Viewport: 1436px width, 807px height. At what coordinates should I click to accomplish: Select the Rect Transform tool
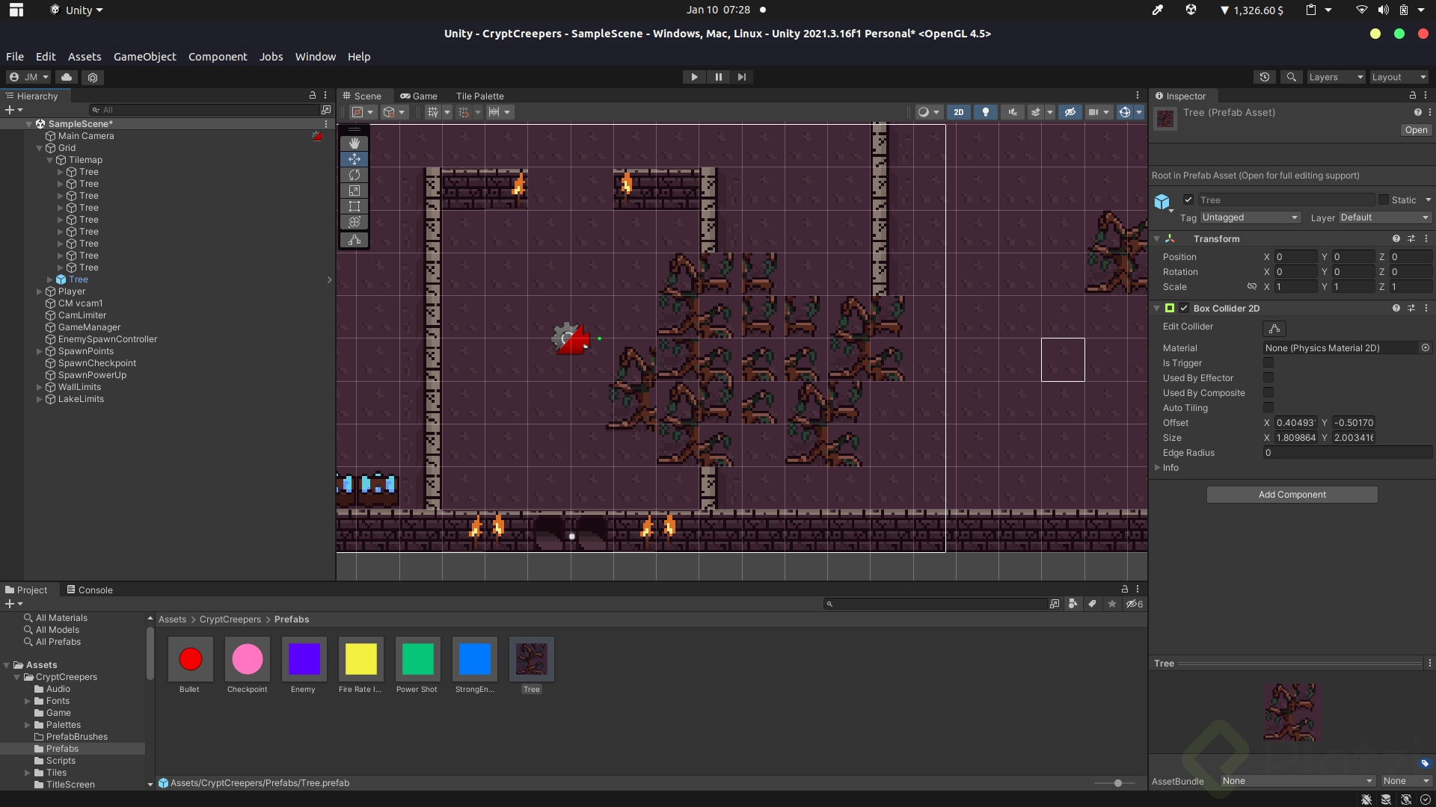354,205
